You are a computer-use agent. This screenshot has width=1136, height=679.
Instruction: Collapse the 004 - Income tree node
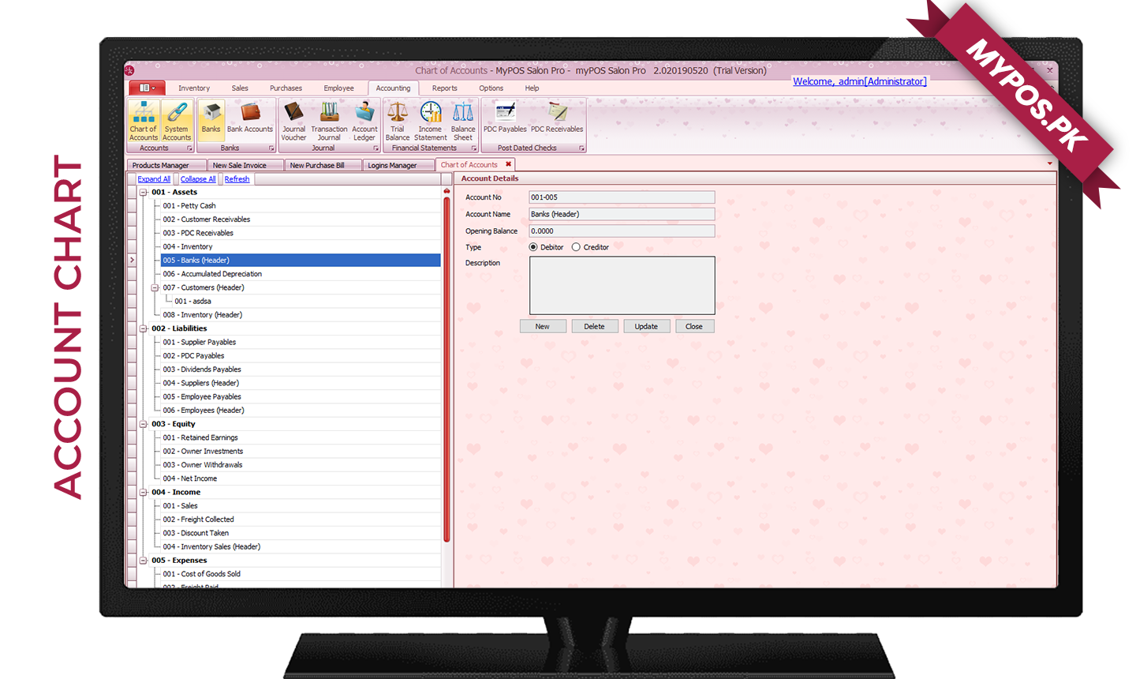coord(144,493)
